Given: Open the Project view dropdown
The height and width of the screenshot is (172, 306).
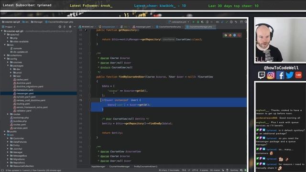Looking at the screenshot, I should (9, 27).
